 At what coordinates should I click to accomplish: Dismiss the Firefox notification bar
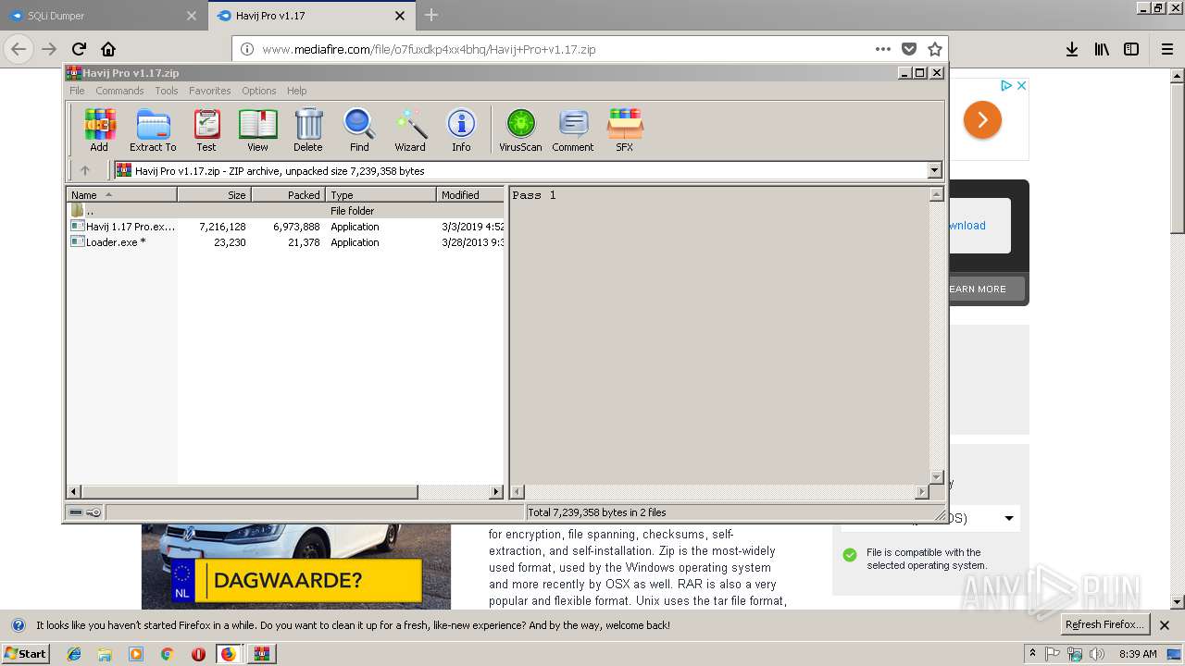pyautogui.click(x=1165, y=625)
